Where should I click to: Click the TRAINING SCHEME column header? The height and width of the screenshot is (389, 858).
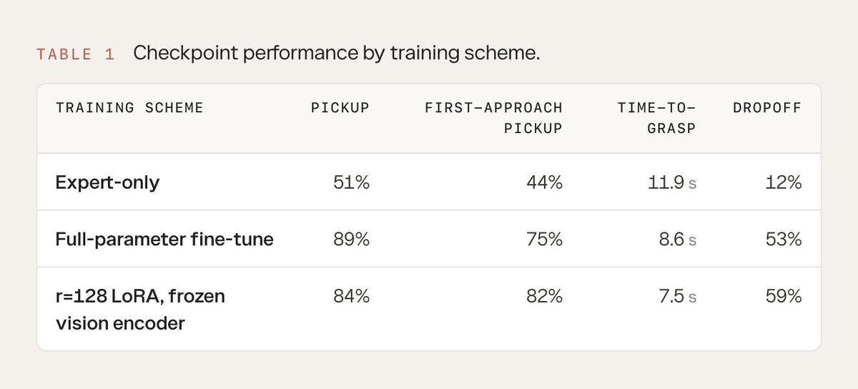tap(129, 108)
